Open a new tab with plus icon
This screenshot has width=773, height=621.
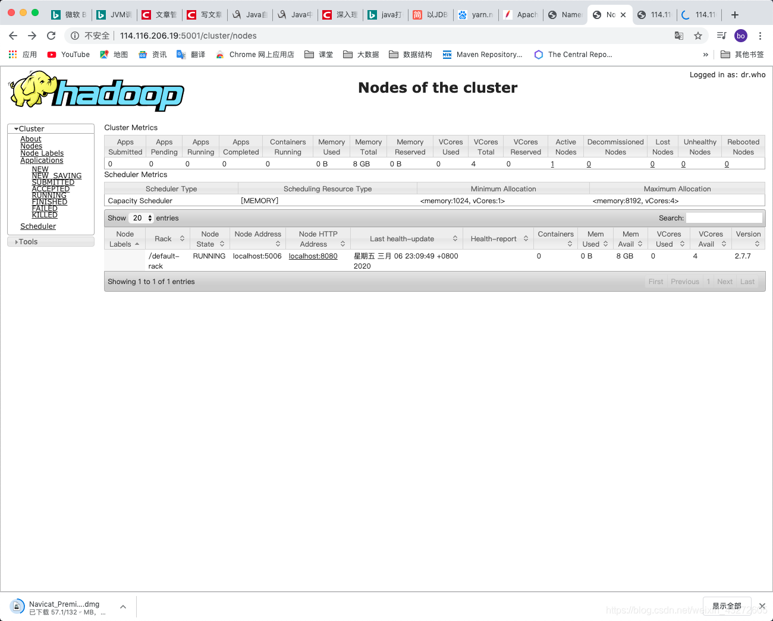pos(735,15)
